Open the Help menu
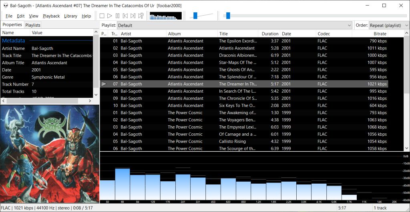Screen dimensions: 410x212 coord(86,16)
